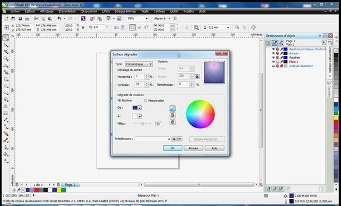Click the Cut scissors icon
The height and width of the screenshot is (206, 341).
(x=36, y=19)
